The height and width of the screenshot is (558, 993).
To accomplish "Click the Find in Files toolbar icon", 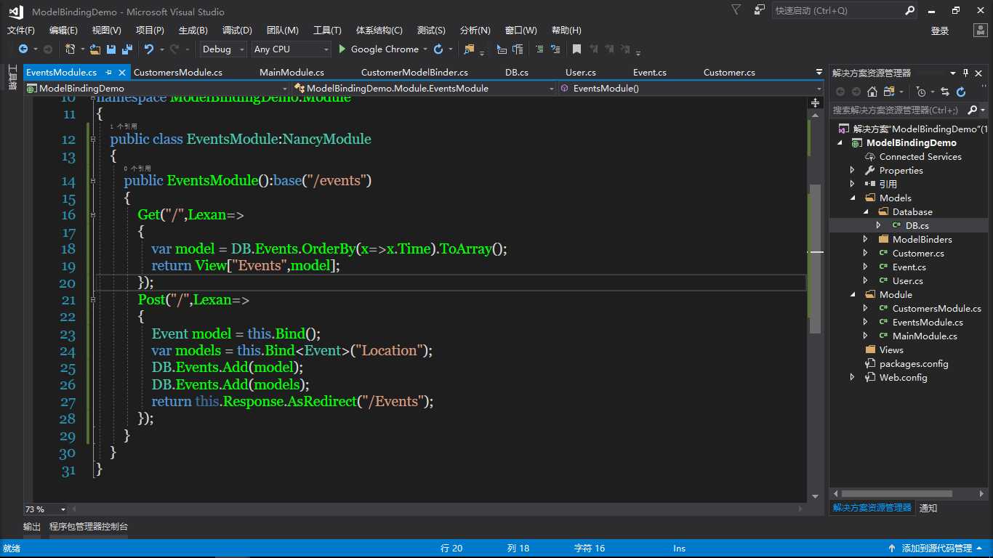I will coord(470,49).
